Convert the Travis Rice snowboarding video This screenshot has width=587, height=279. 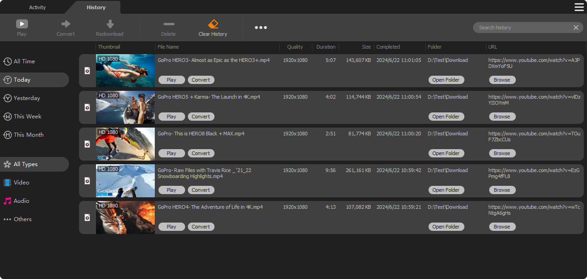201,190
